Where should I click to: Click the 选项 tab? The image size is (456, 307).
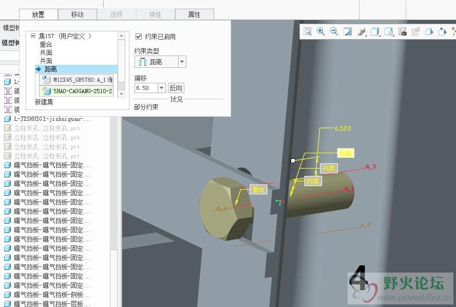[117, 14]
